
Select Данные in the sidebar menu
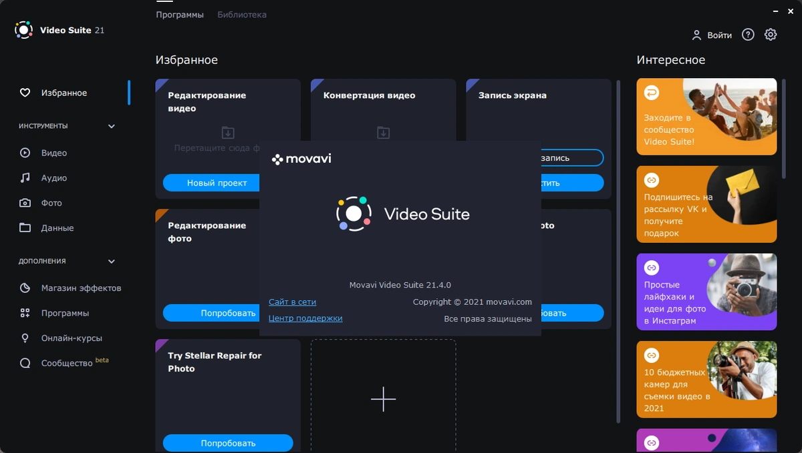57,228
